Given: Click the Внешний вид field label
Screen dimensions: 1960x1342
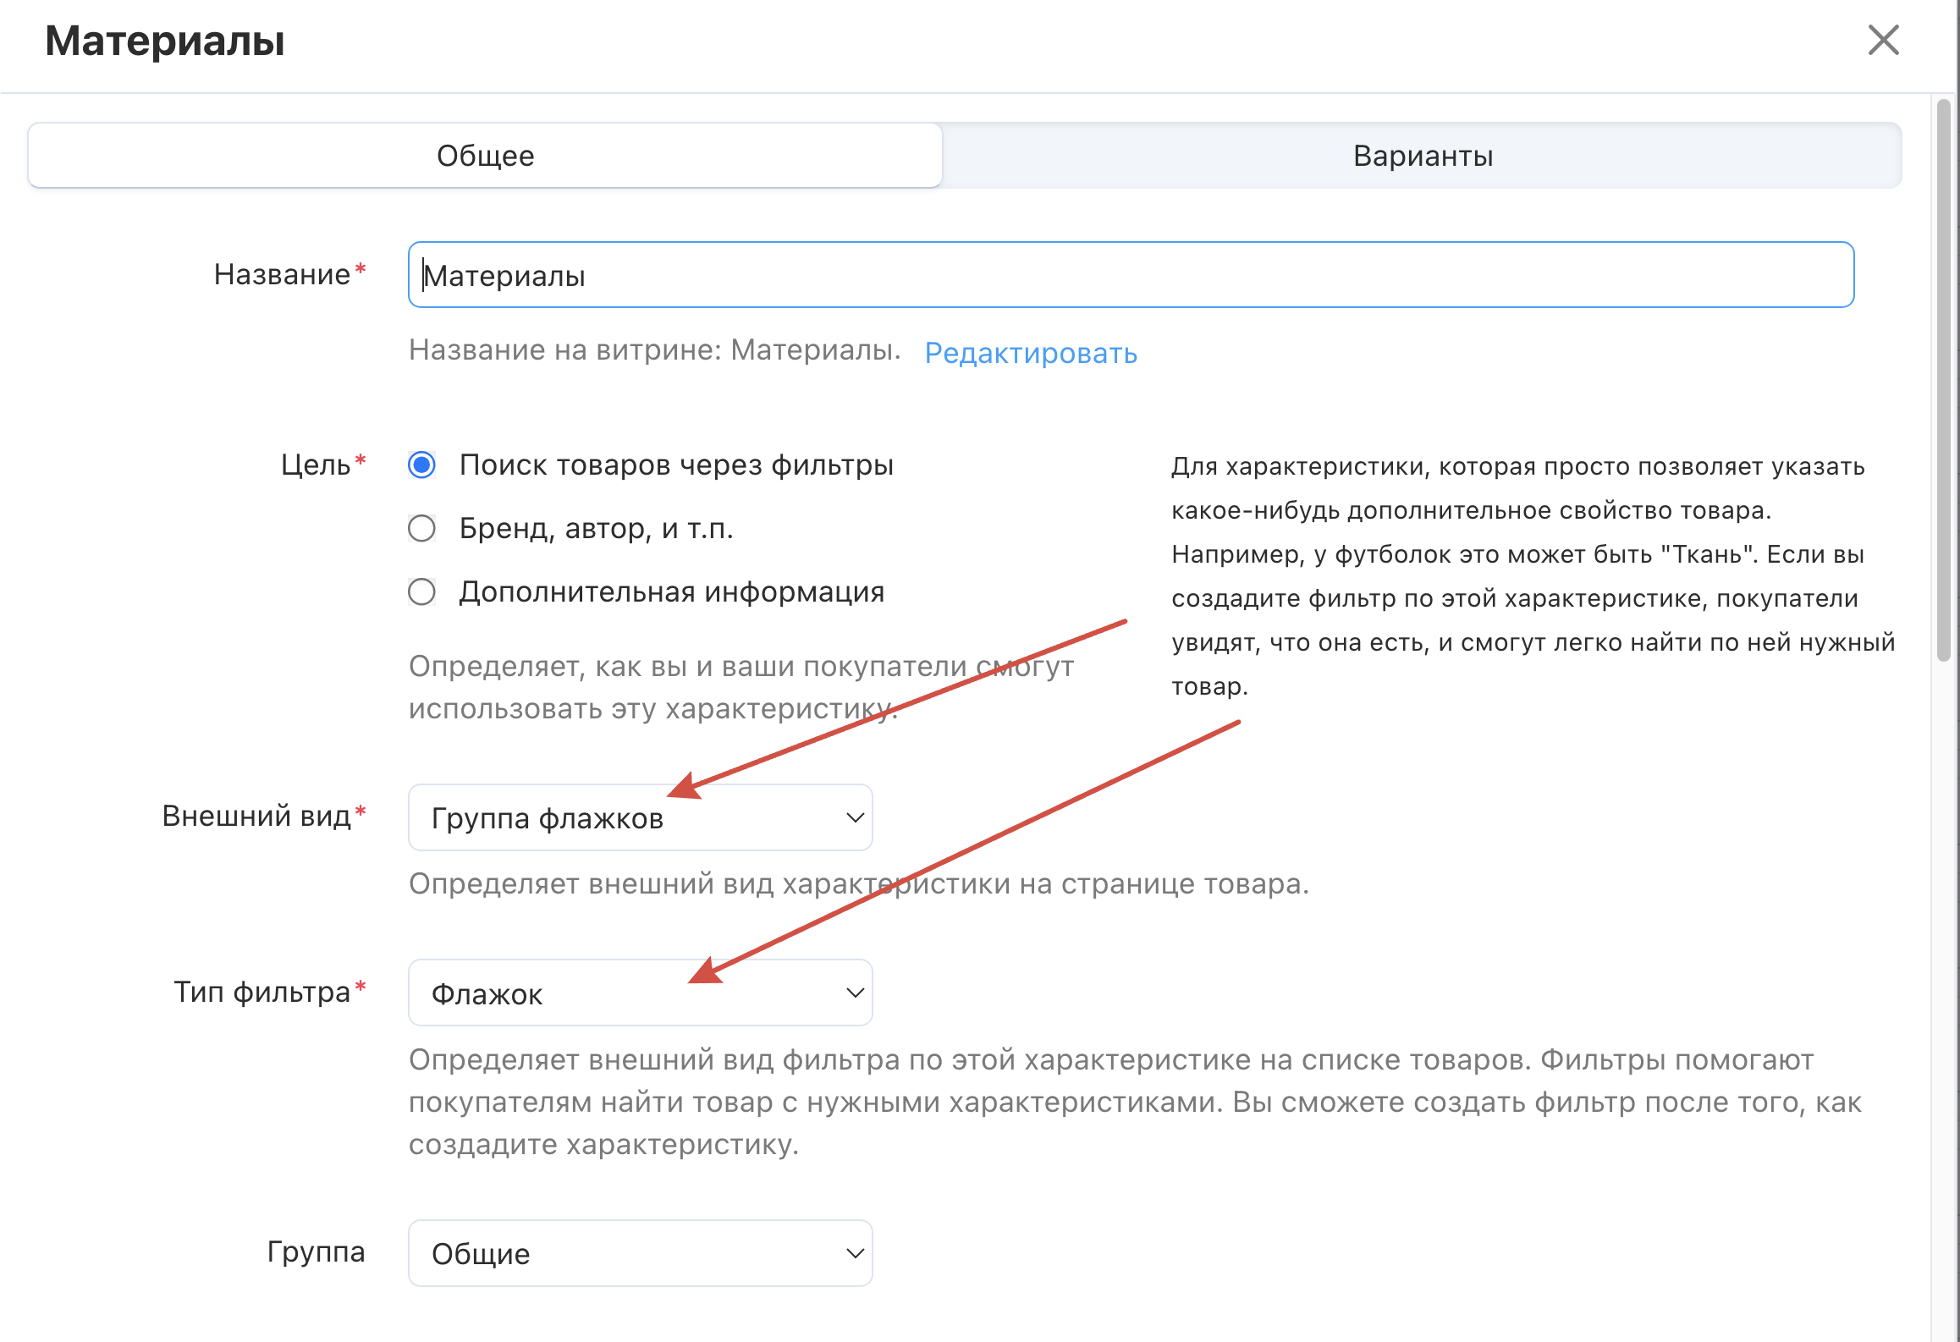Looking at the screenshot, I should click(256, 816).
